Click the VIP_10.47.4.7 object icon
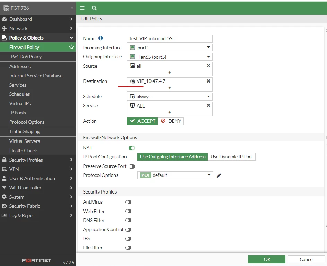 coord(132,81)
